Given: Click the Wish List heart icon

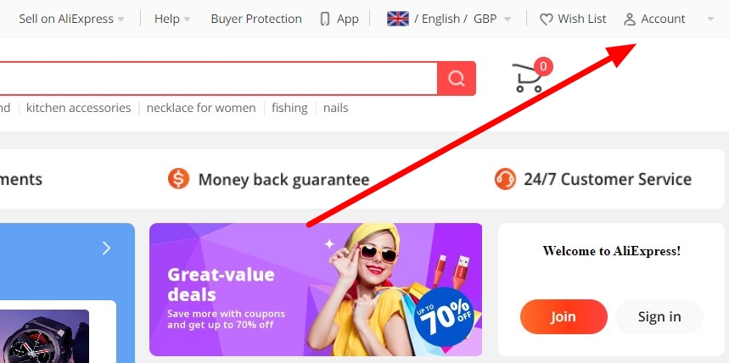Looking at the screenshot, I should 547,19.
